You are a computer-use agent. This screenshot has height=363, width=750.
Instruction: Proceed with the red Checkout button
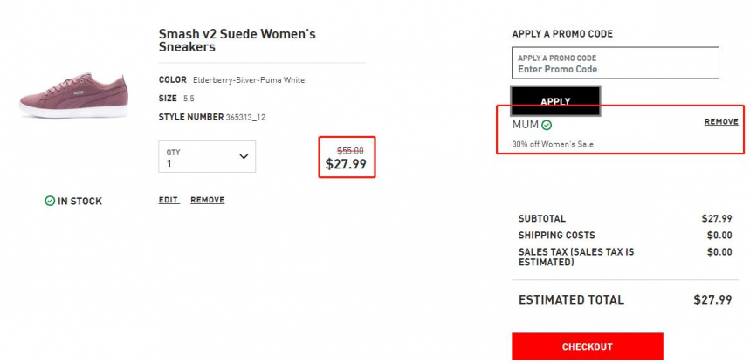(588, 346)
